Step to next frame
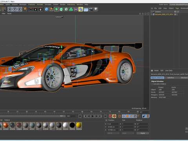Image resolution: width=188 pixels, height=141 pixels. coord(96,116)
